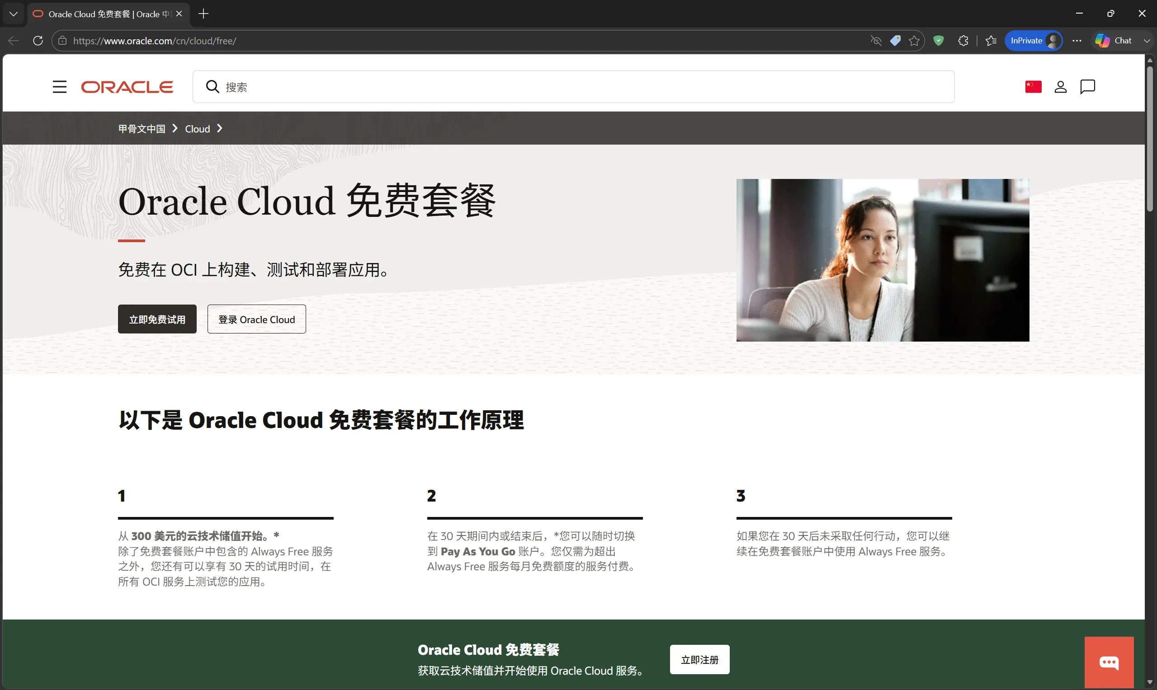
Task: Open a new tab with plus button
Action: pos(203,14)
